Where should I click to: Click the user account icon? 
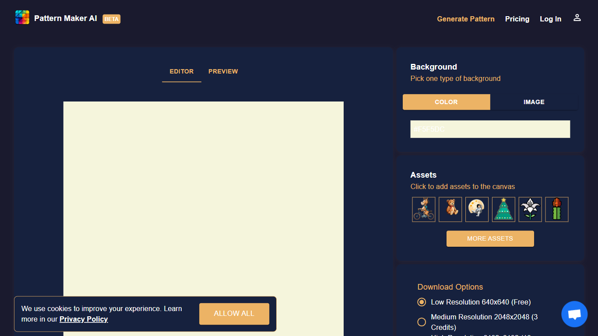point(577,18)
